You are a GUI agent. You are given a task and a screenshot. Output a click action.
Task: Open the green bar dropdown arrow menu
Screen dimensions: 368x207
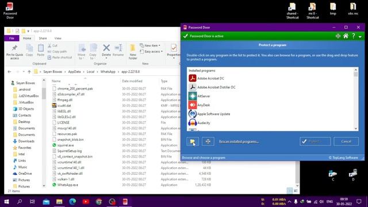click(360, 37)
